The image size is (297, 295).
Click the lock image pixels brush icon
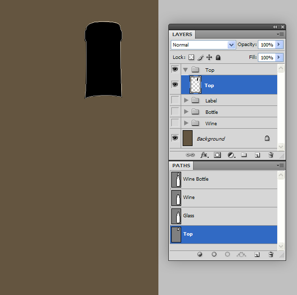tap(200, 57)
